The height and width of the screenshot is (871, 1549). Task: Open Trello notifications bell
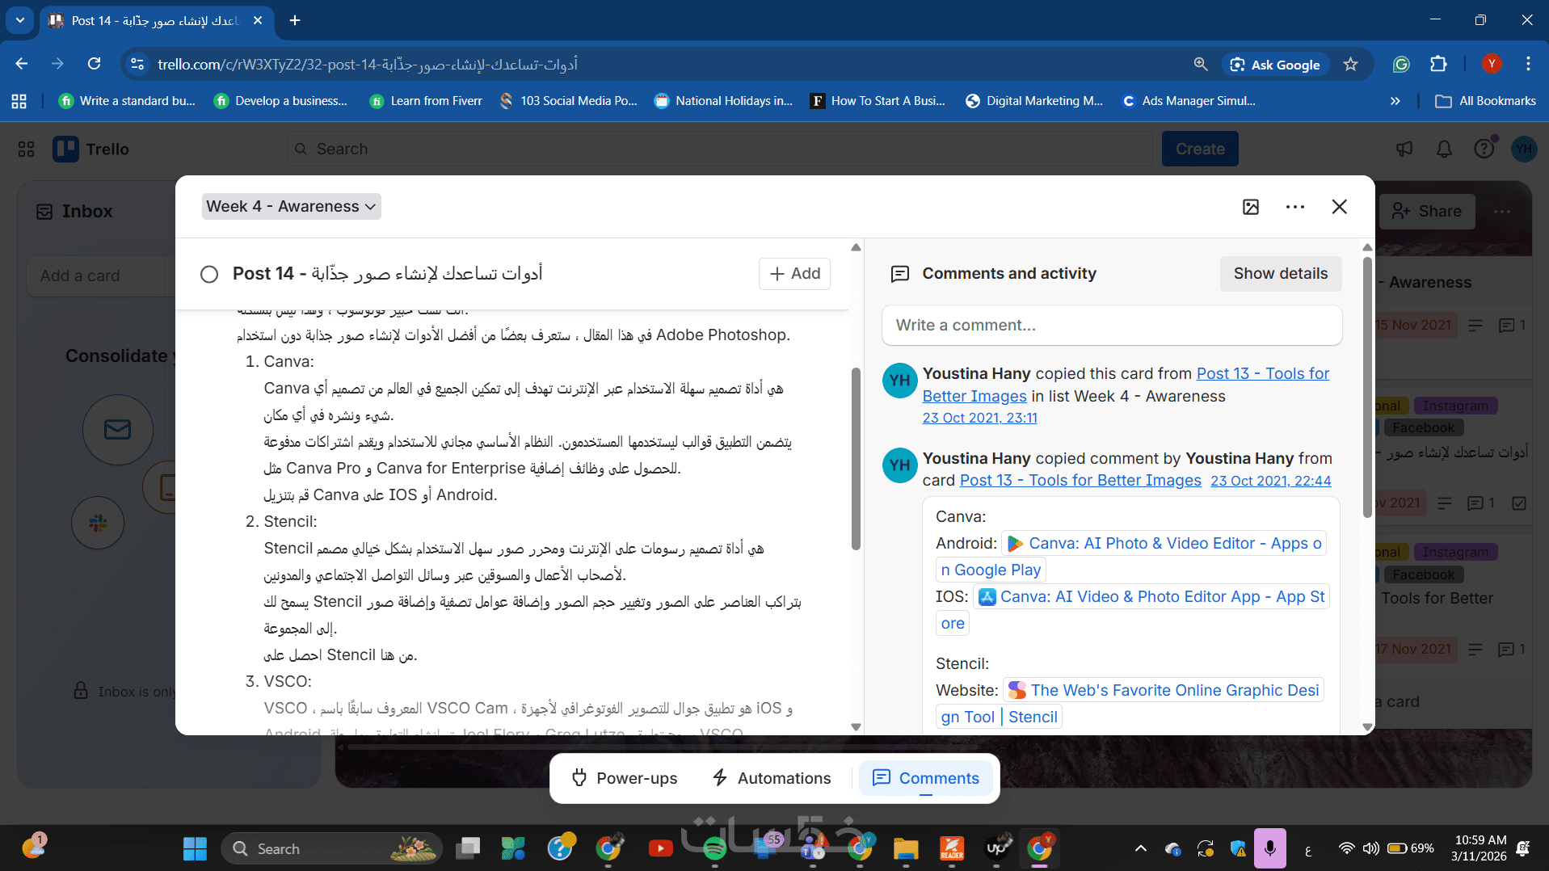pyautogui.click(x=1444, y=149)
